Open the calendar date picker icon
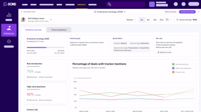The width and height of the screenshot is (201, 112). click(x=167, y=20)
